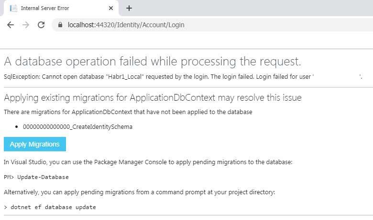373x220 pixels.
Task: Click the migrations not applied notice text
Action: pos(128,112)
